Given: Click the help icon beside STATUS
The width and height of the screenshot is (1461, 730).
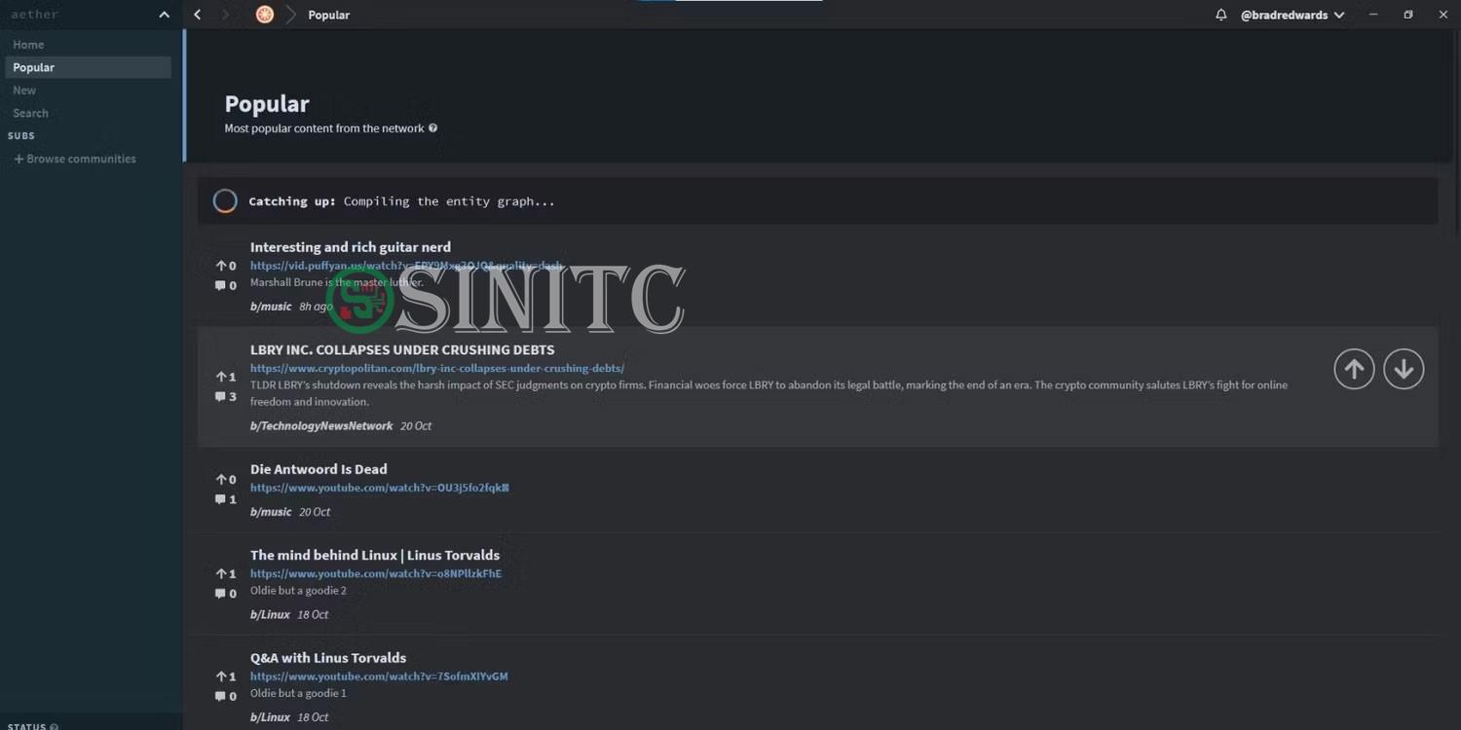Looking at the screenshot, I should [54, 726].
